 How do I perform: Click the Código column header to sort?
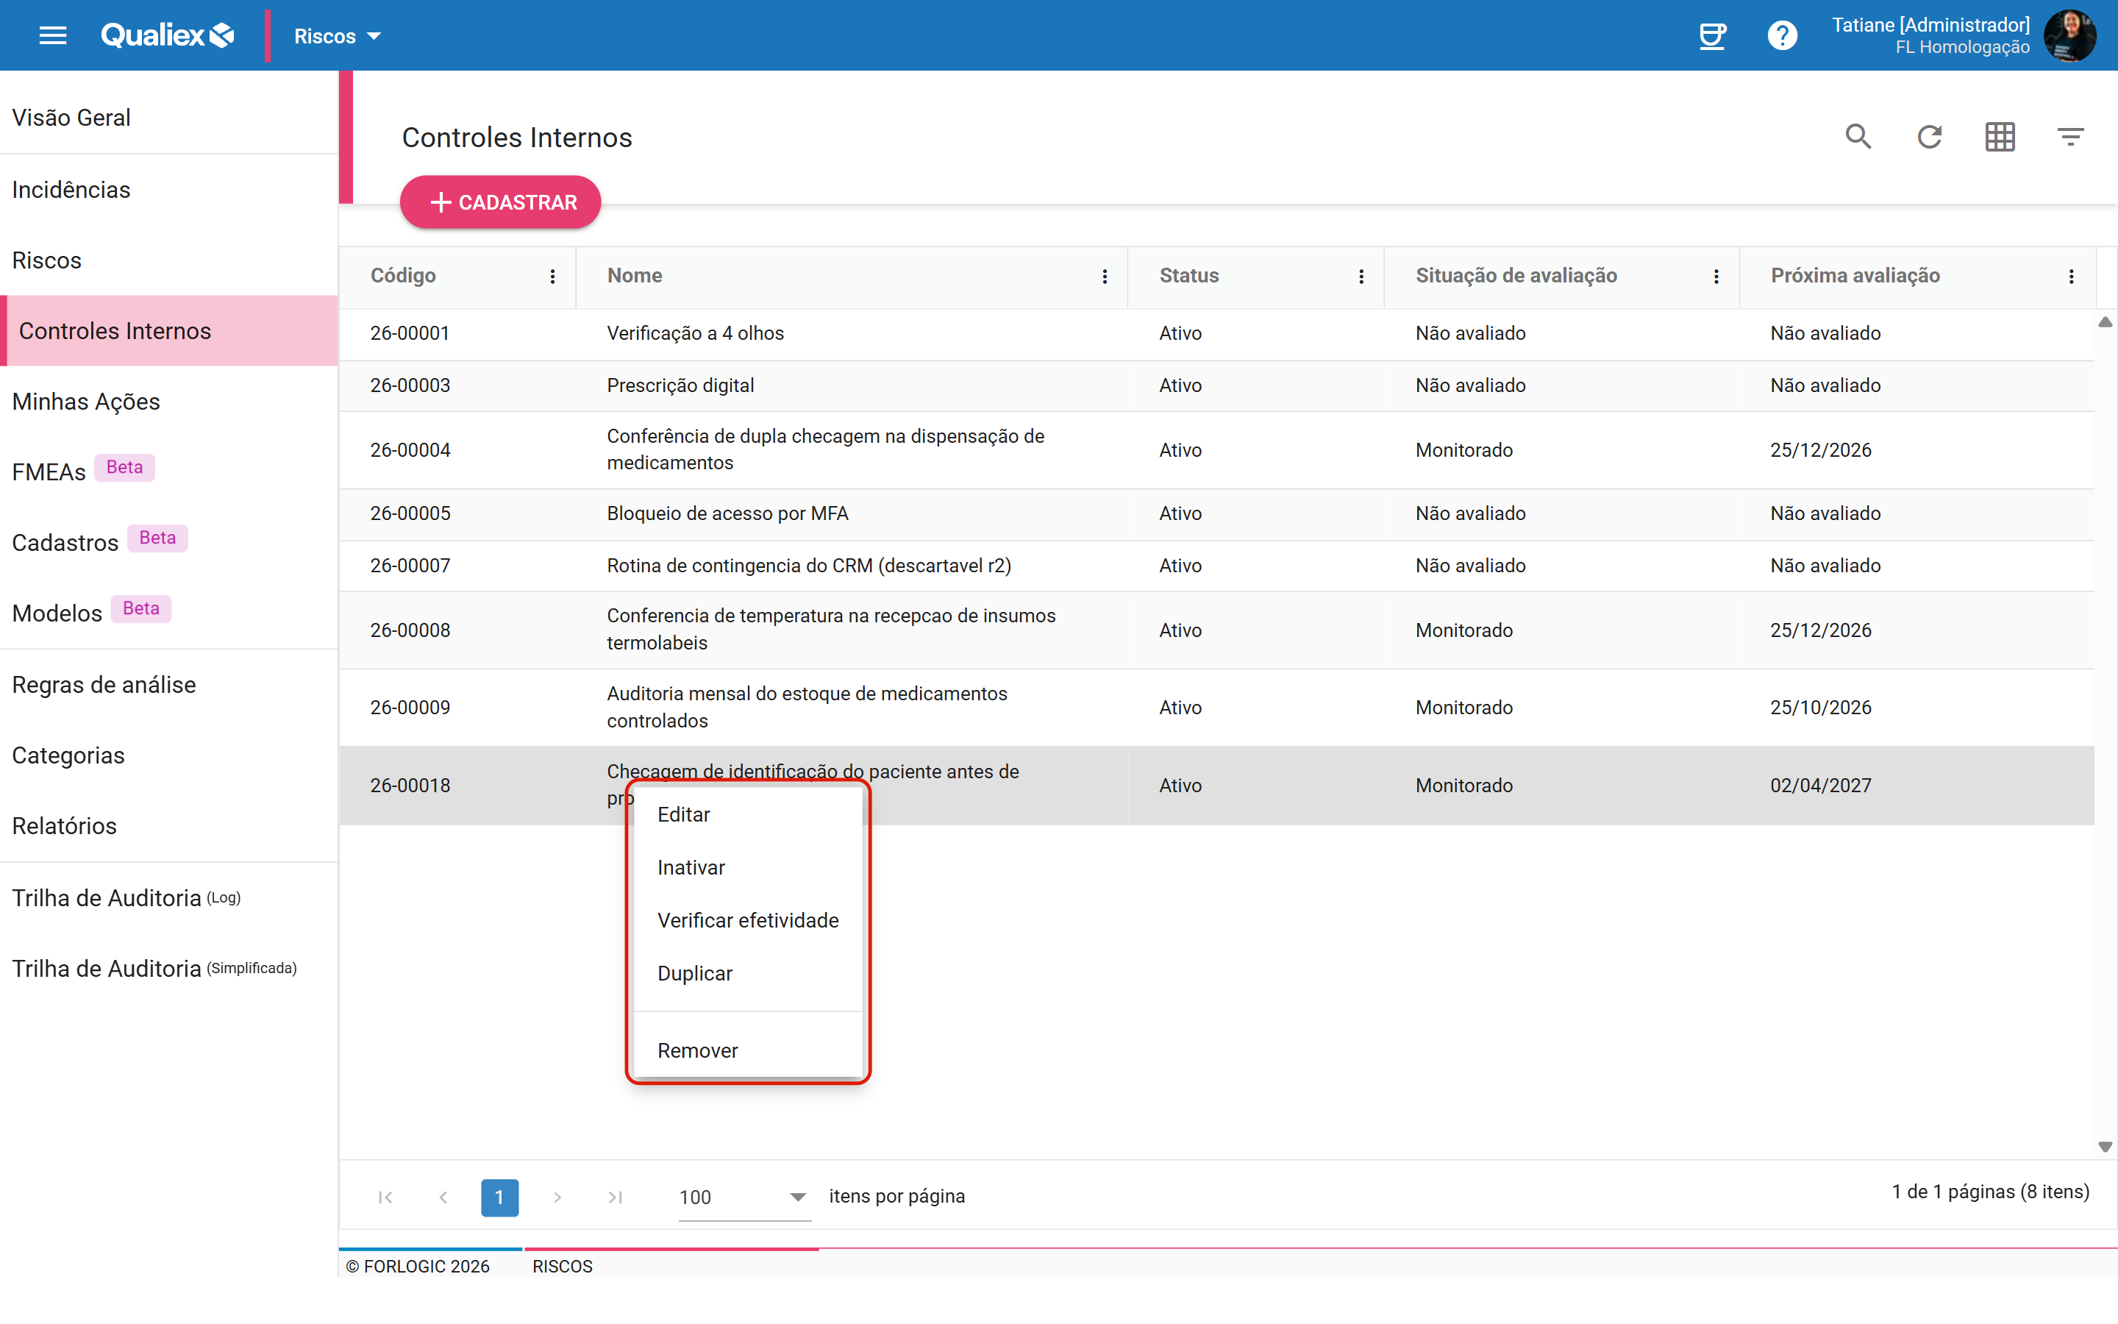coord(402,275)
